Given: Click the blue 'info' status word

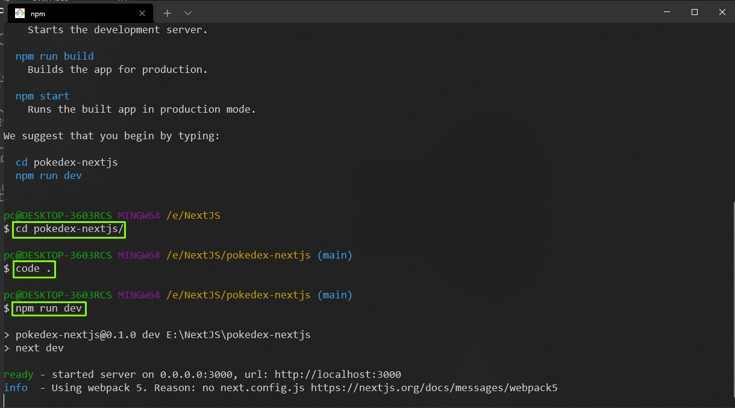Looking at the screenshot, I should click(x=15, y=388).
